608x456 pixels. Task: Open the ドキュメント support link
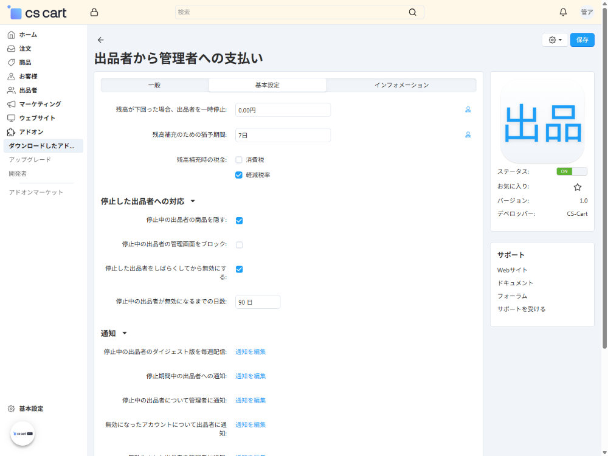click(x=515, y=283)
